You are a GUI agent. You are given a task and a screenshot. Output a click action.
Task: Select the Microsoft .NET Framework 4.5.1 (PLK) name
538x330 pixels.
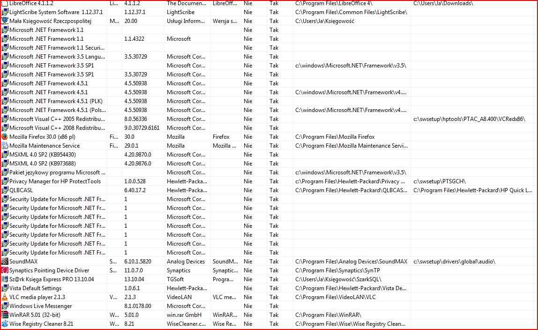56,101
